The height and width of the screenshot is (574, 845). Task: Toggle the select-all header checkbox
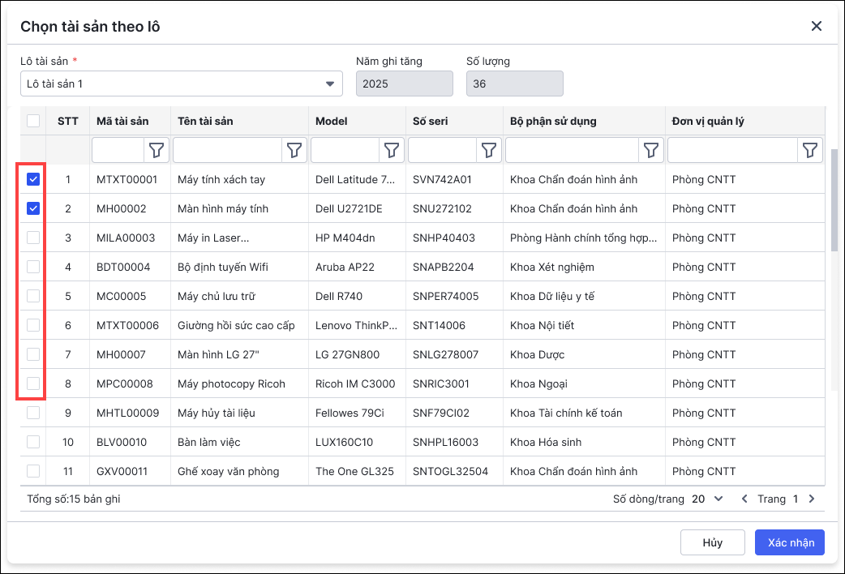pyautogui.click(x=33, y=121)
